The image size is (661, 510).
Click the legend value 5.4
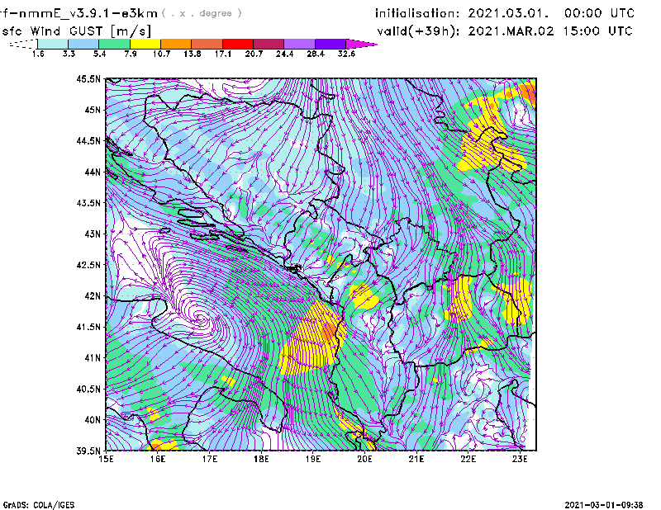point(99,54)
